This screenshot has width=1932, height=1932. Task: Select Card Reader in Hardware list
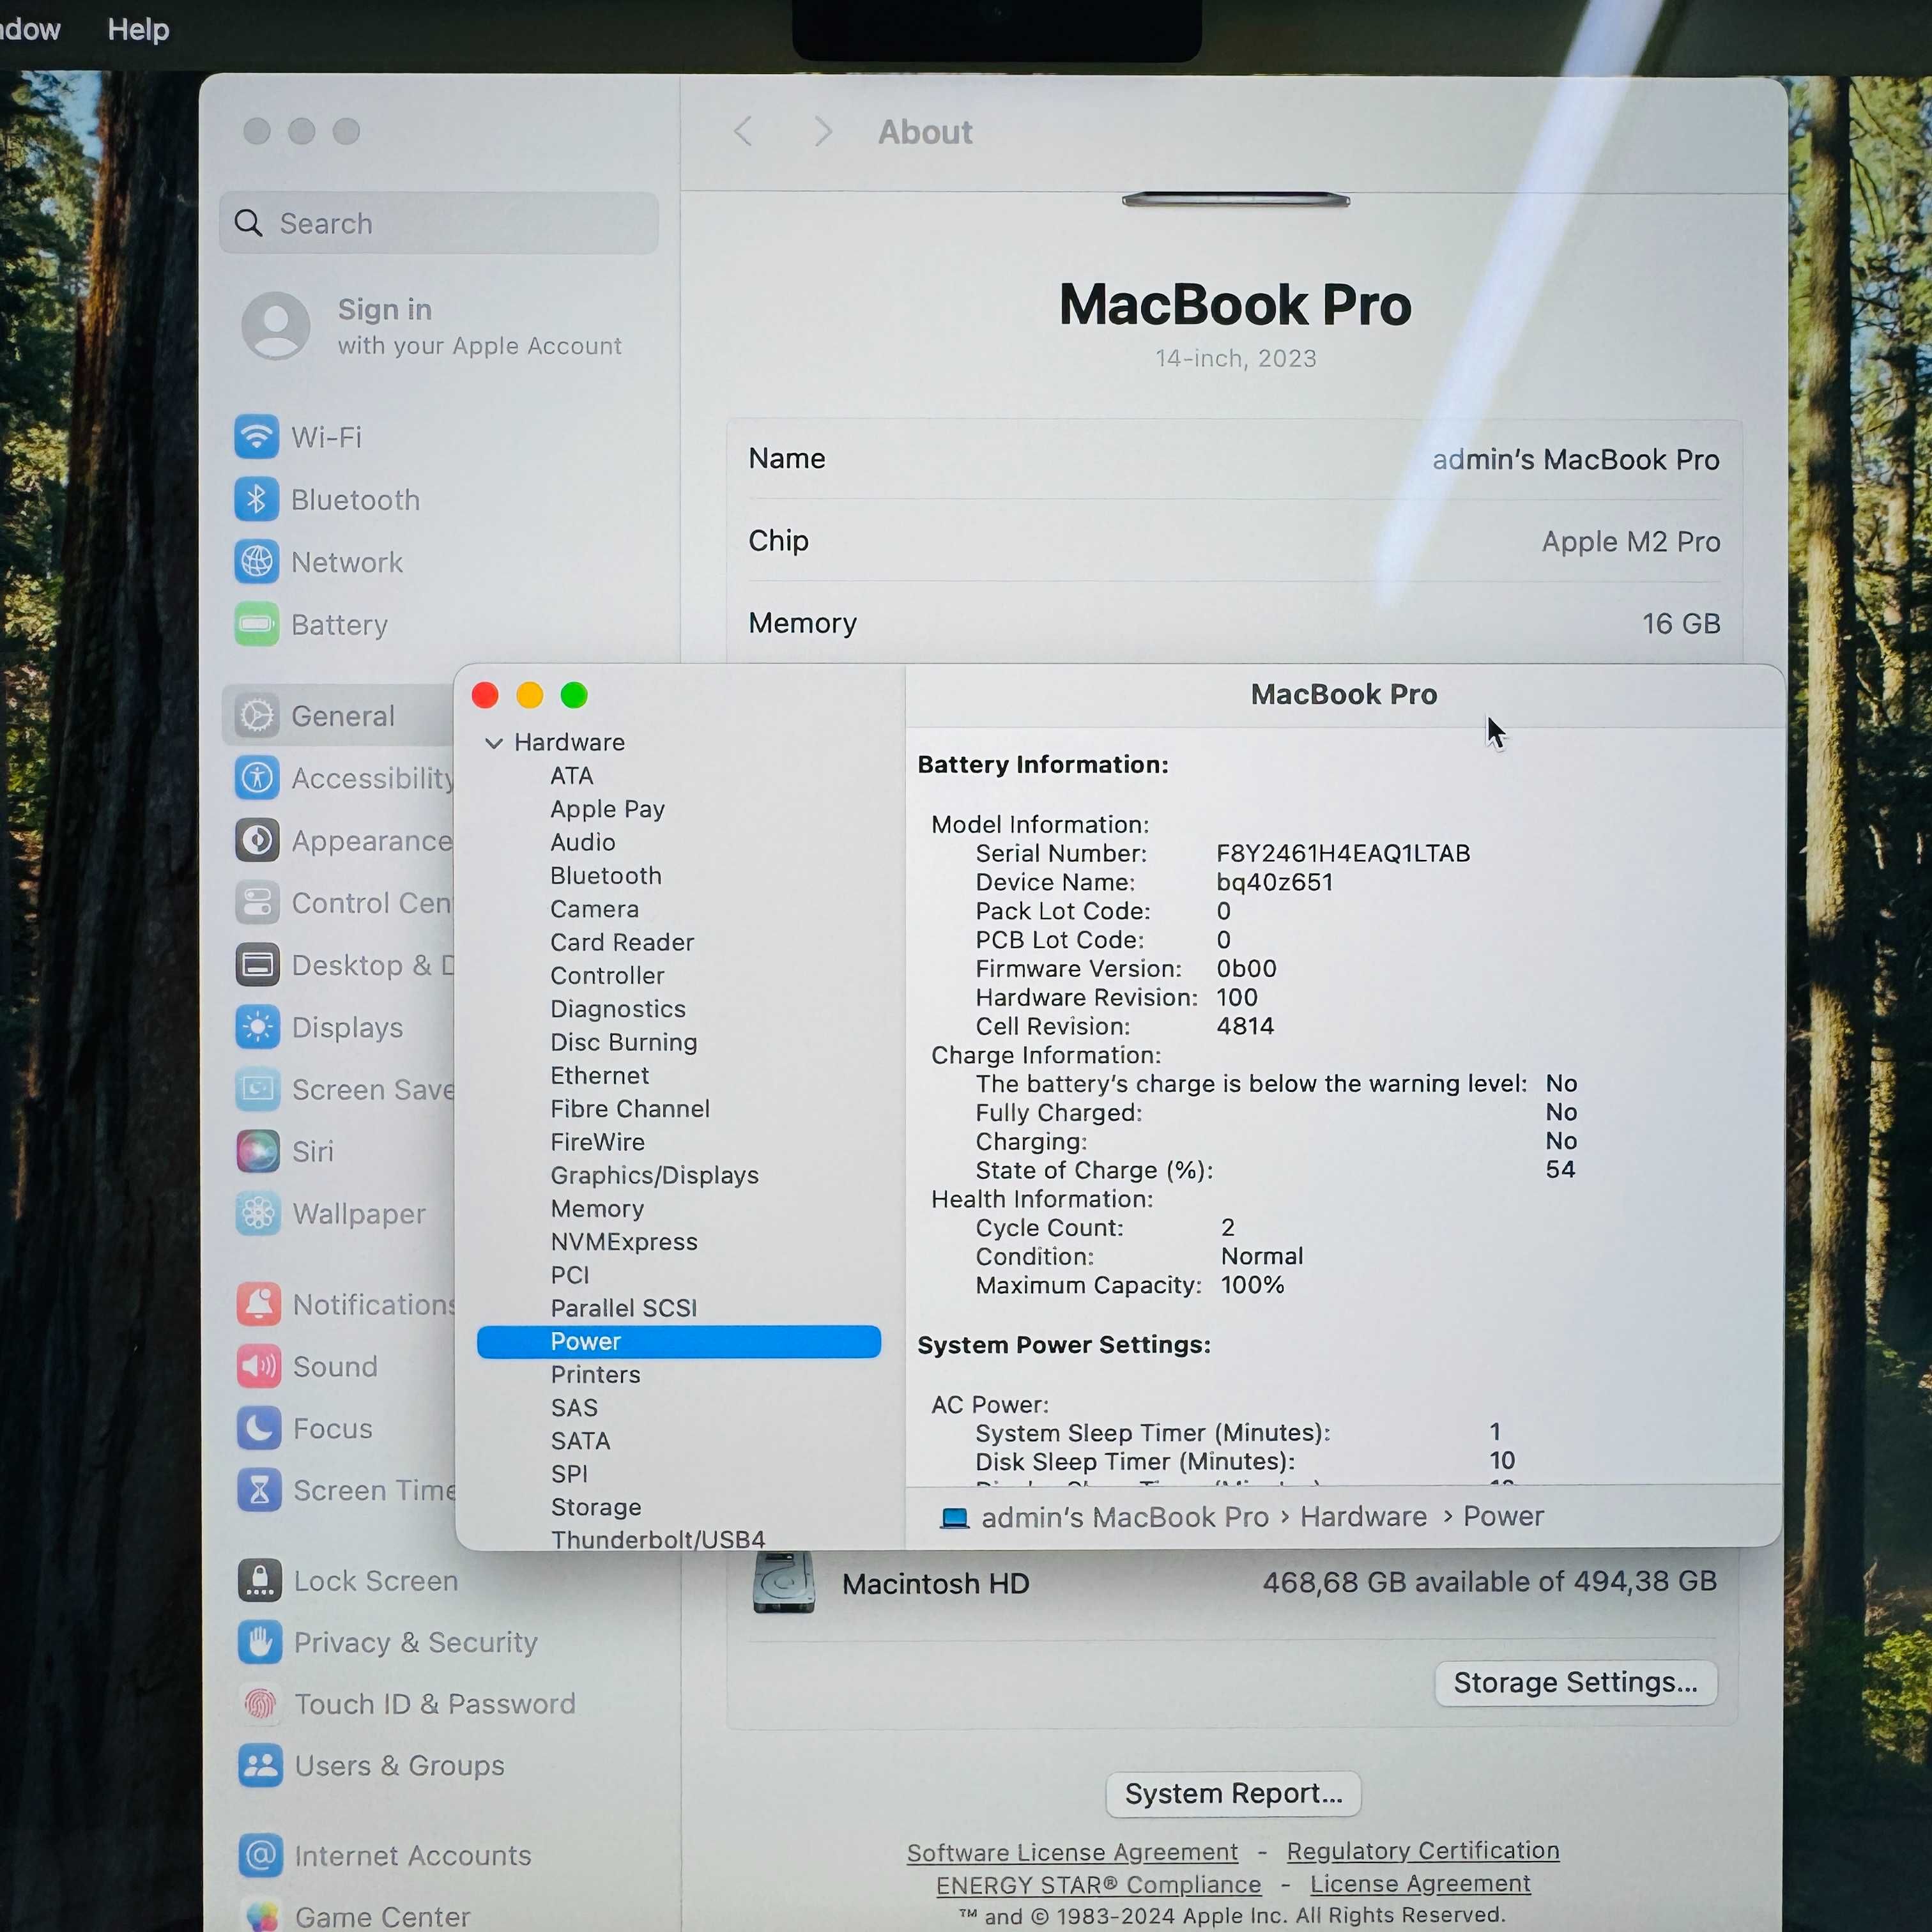pyautogui.click(x=622, y=942)
